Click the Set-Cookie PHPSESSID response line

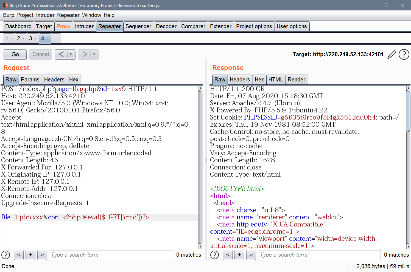pos(304,117)
